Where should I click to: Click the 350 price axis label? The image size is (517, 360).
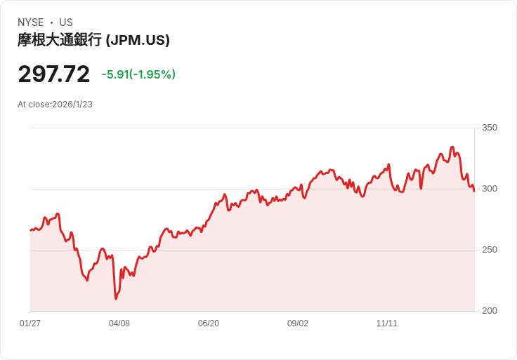coord(490,128)
